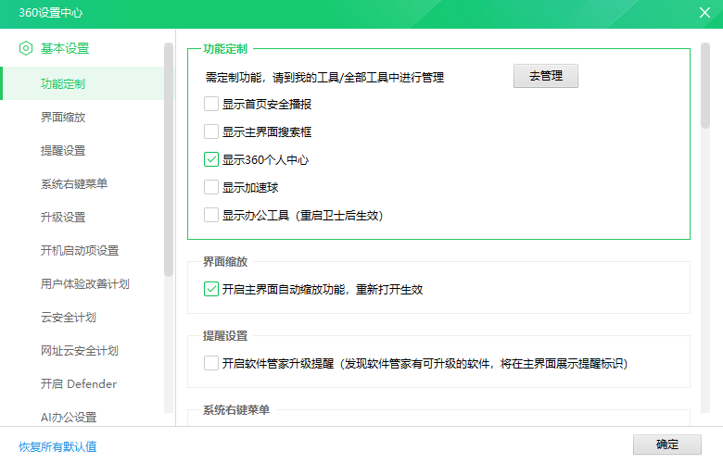Image resolution: width=723 pixels, height=463 pixels.
Task: Click the sidebar vertical scrollbar thumb
Action: [169, 159]
